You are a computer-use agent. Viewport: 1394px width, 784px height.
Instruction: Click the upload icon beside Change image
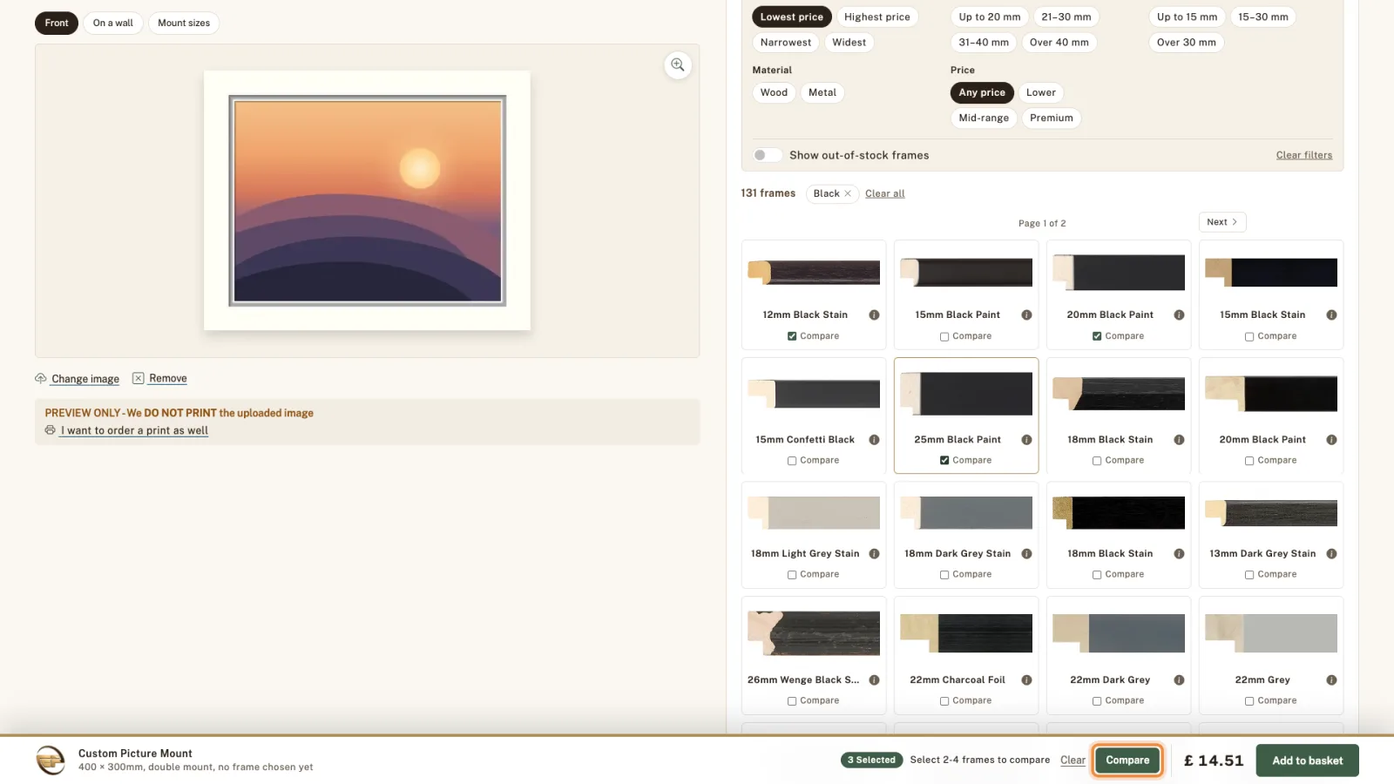pyautogui.click(x=41, y=378)
